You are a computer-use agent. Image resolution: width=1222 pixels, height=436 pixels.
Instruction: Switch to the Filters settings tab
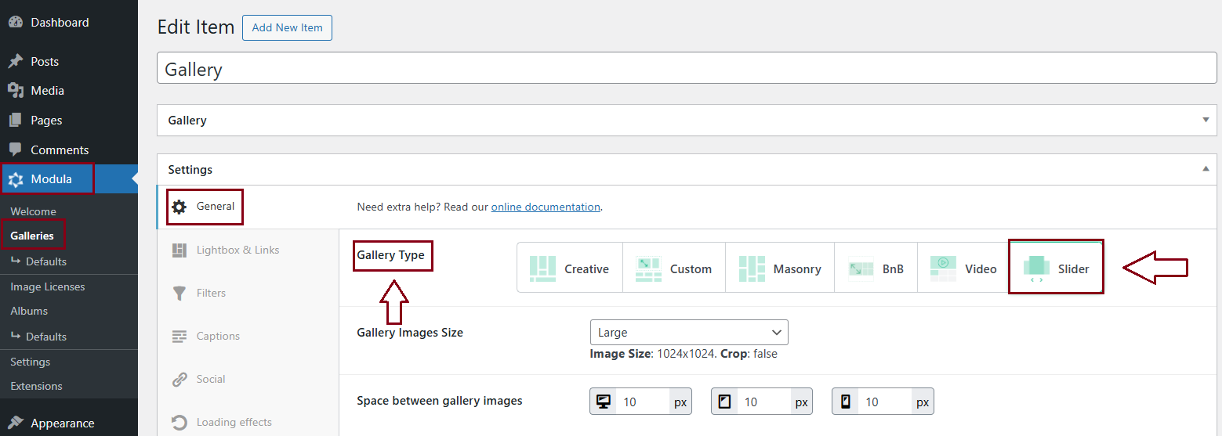(x=211, y=293)
